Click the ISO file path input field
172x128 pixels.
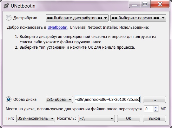click(108, 99)
